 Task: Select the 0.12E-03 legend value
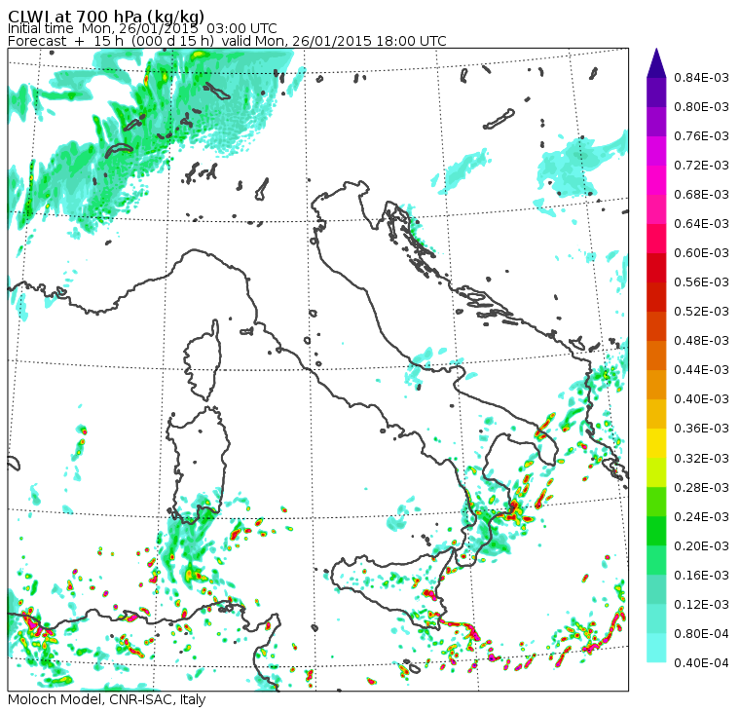701,605
